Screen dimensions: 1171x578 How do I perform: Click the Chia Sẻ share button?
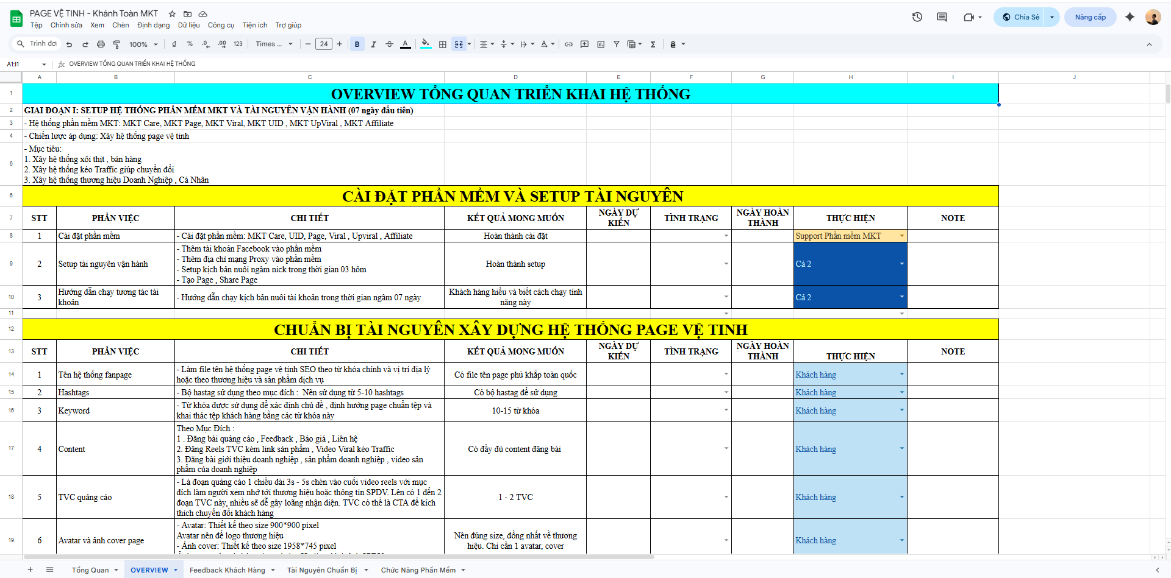coord(1022,17)
